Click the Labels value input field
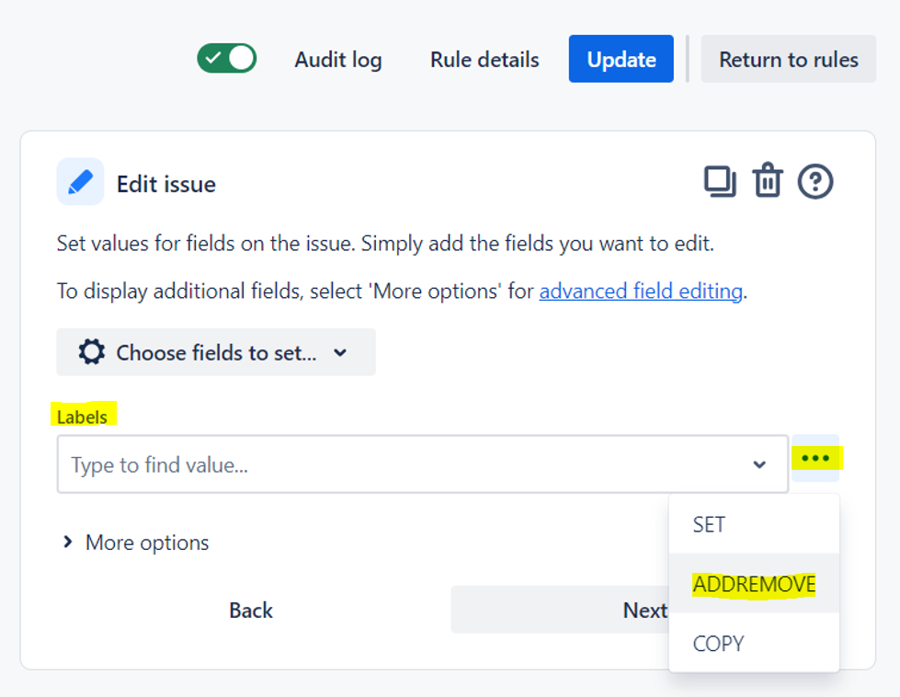This screenshot has height=697, width=900. 423,464
